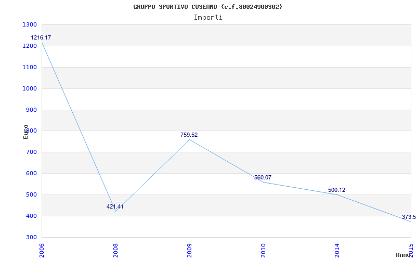Click the 560.07 data label
This screenshot has height=260, width=416.
coord(263,177)
